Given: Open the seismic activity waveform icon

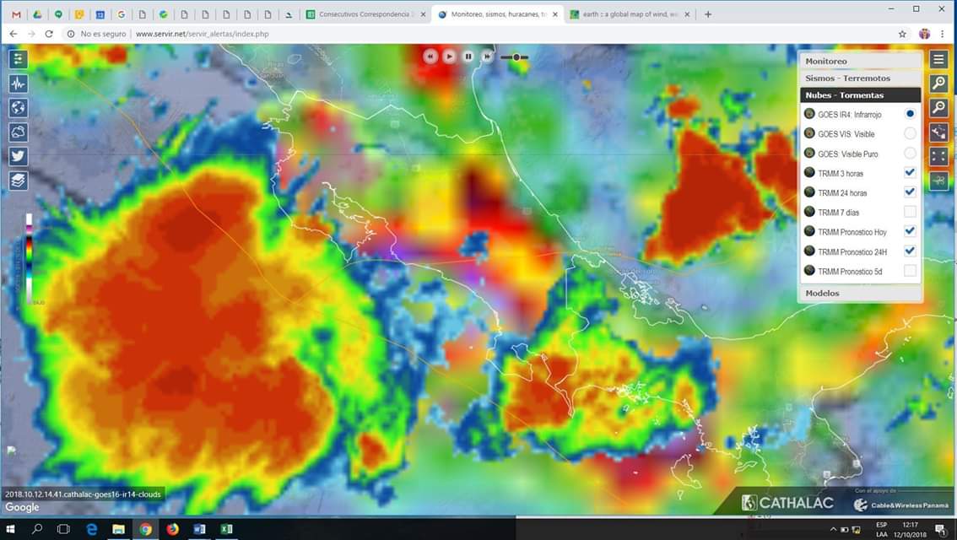Looking at the screenshot, I should (x=19, y=84).
